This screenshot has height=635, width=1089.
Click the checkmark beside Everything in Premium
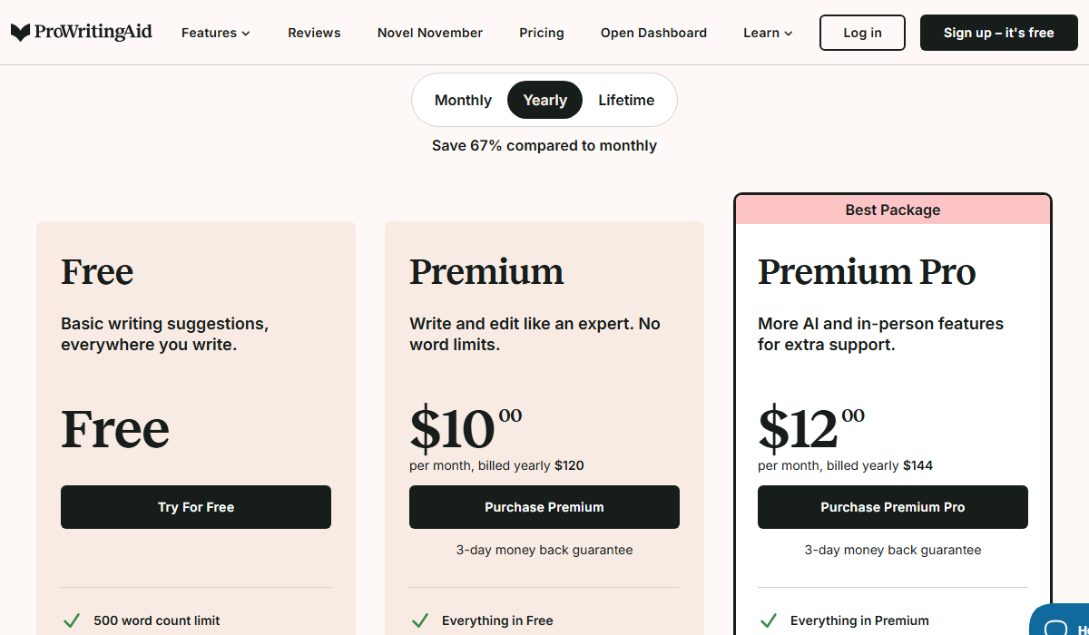tap(769, 620)
